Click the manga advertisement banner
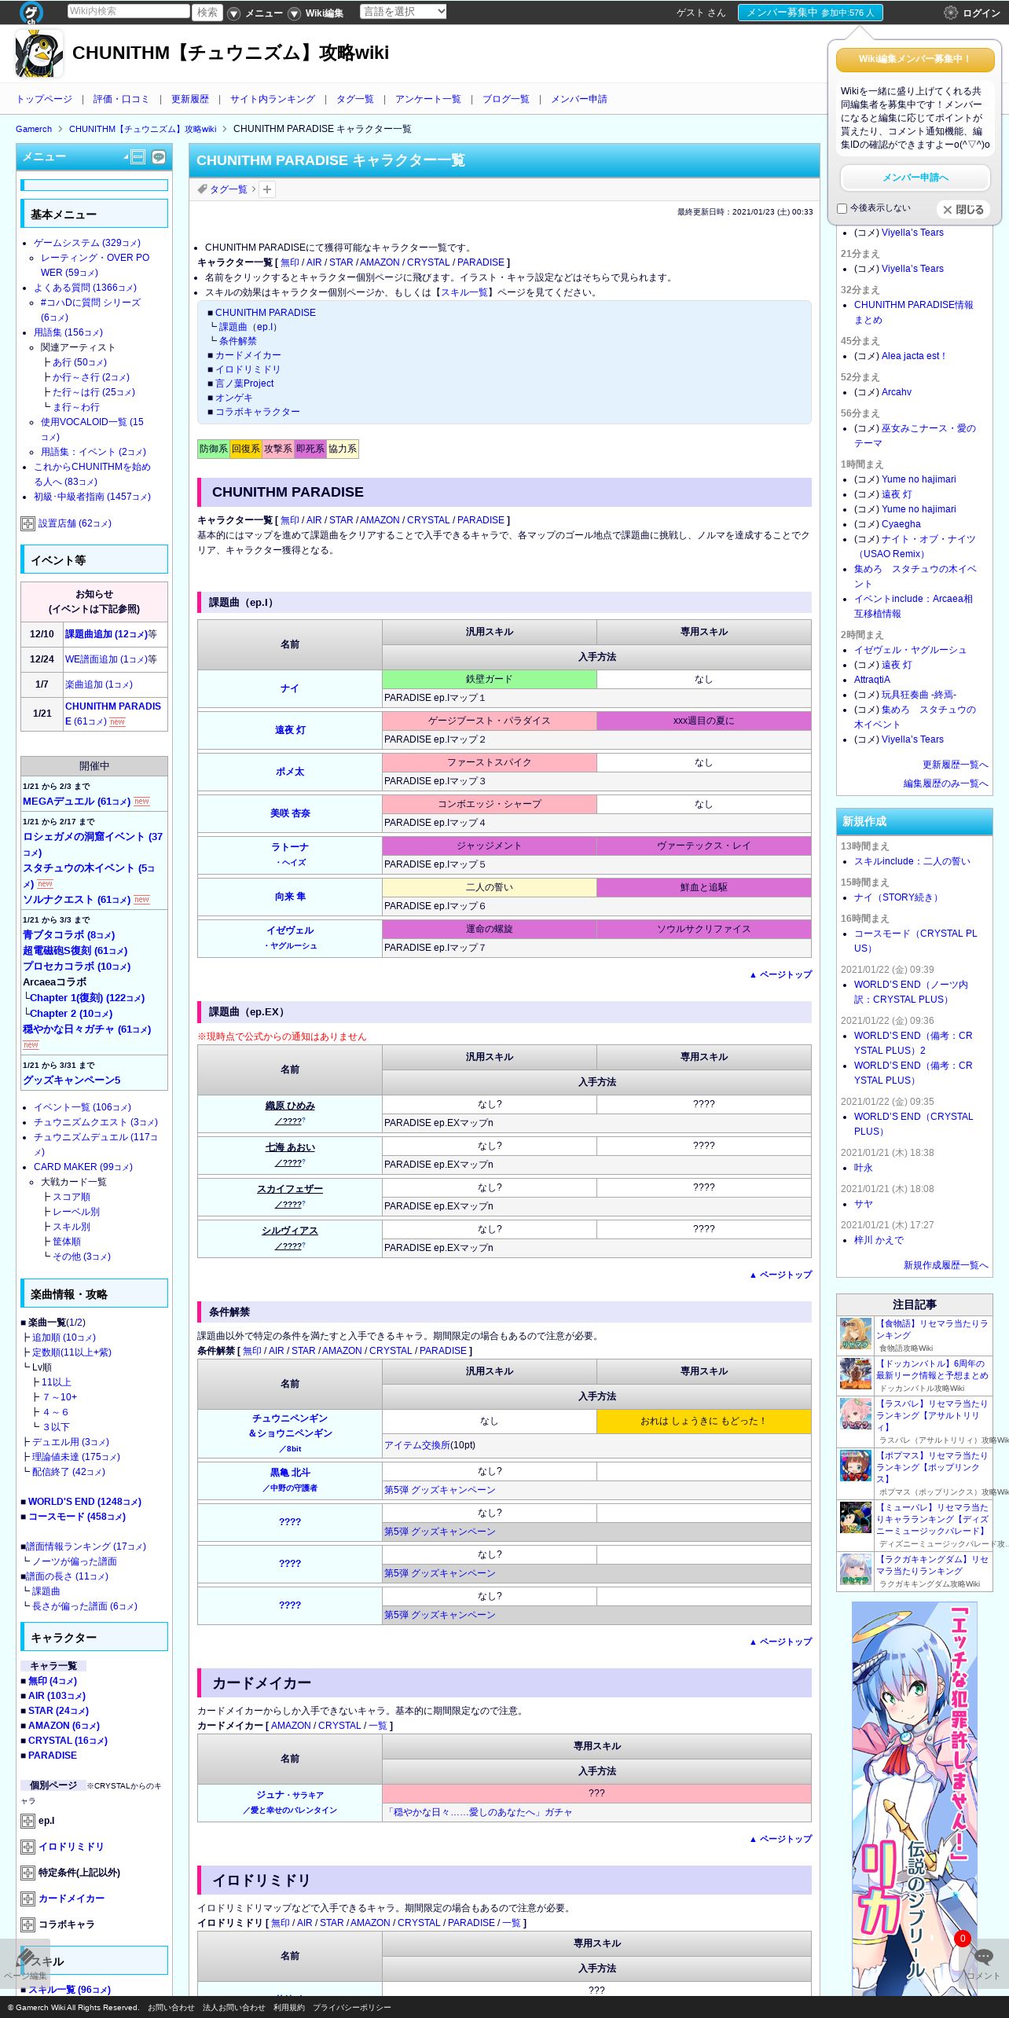 point(915,1800)
